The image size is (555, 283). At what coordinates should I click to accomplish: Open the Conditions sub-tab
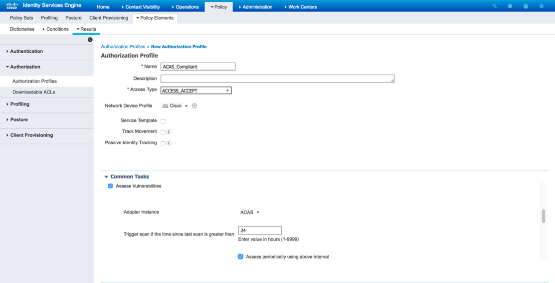click(55, 29)
